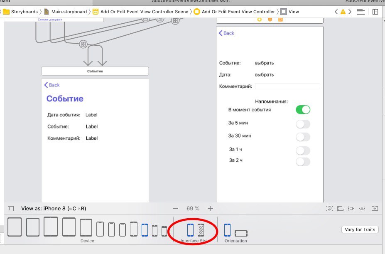Open Add Or Edit Event View Controller Scene breadcrumb
Screen dimensions: 385x254
coord(141,12)
